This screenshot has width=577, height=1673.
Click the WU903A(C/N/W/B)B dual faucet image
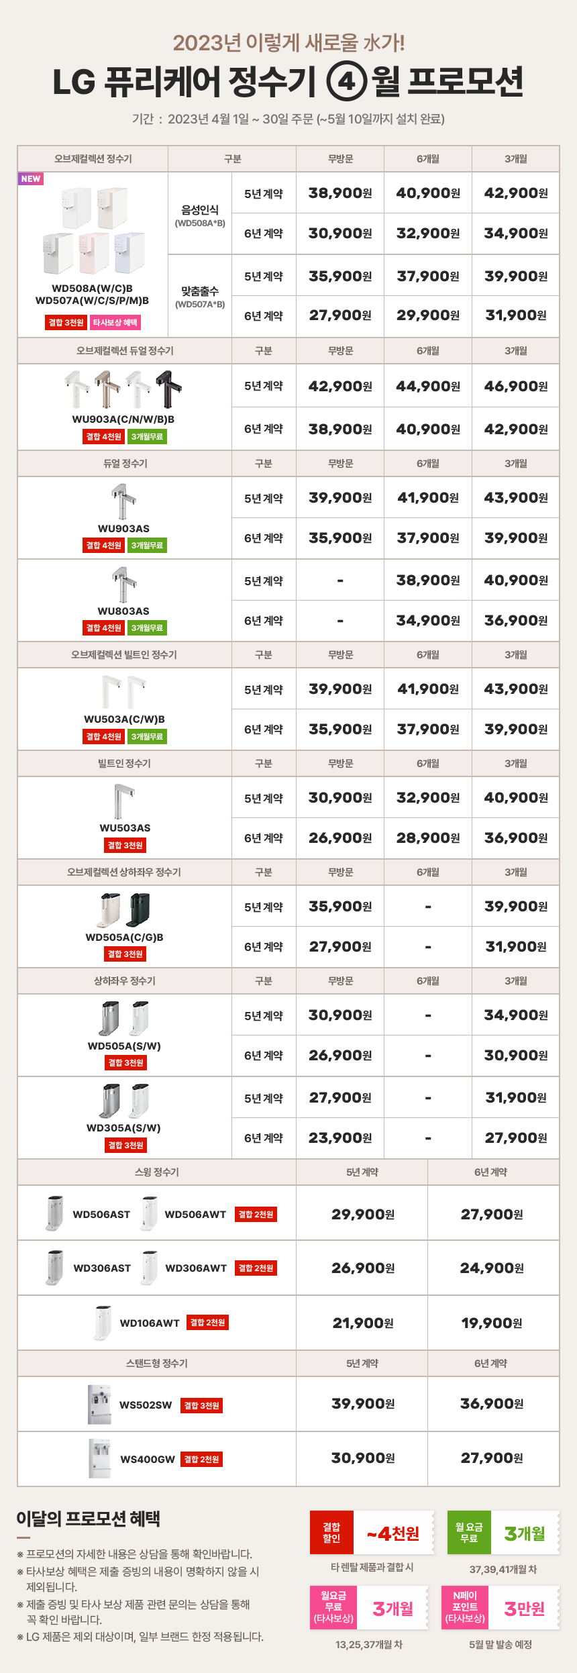point(123,389)
